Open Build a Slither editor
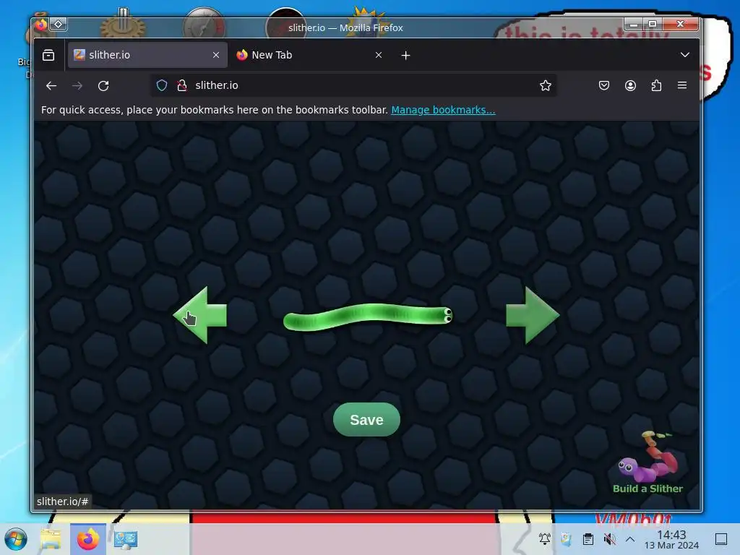Image resolution: width=740 pixels, height=555 pixels. [x=647, y=462]
